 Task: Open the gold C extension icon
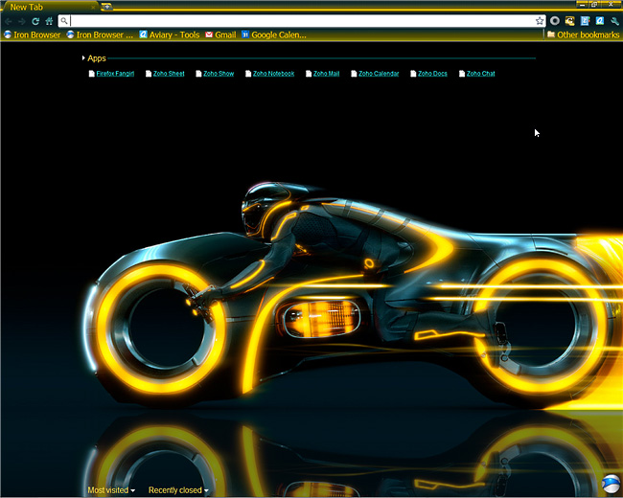(x=569, y=21)
